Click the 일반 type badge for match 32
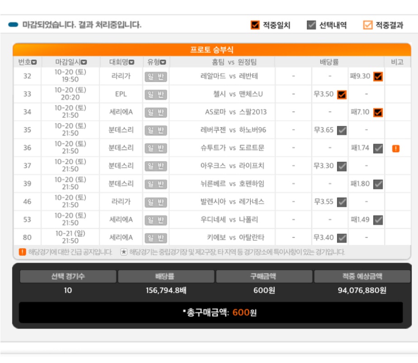Screen dimensions: 418x363 point(156,76)
